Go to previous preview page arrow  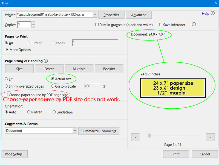tap(136, 137)
